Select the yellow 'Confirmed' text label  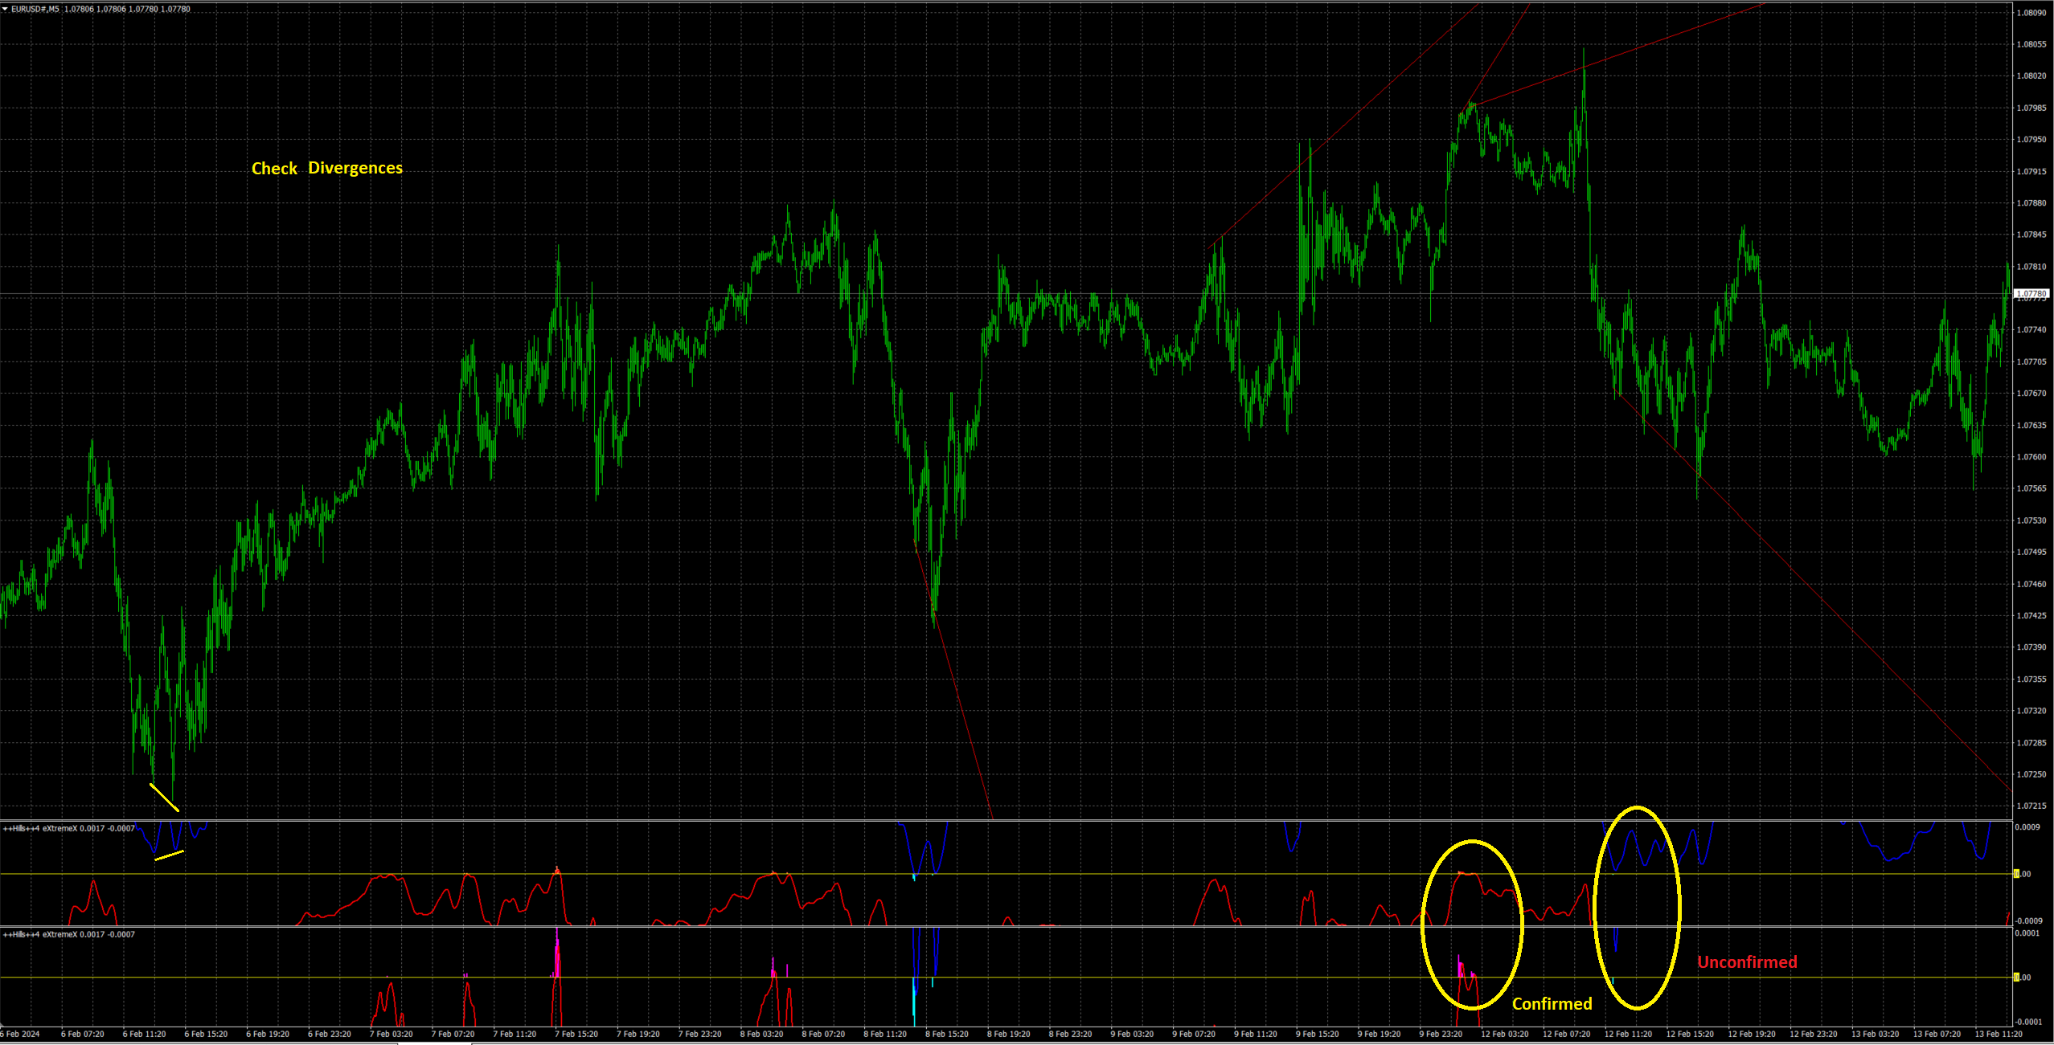click(1551, 1003)
